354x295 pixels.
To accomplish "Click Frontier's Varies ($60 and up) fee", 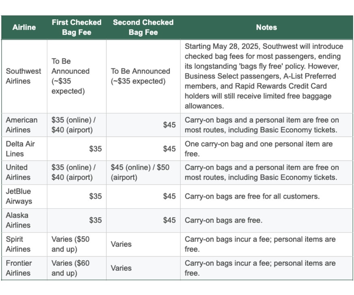I will click(x=71, y=268).
